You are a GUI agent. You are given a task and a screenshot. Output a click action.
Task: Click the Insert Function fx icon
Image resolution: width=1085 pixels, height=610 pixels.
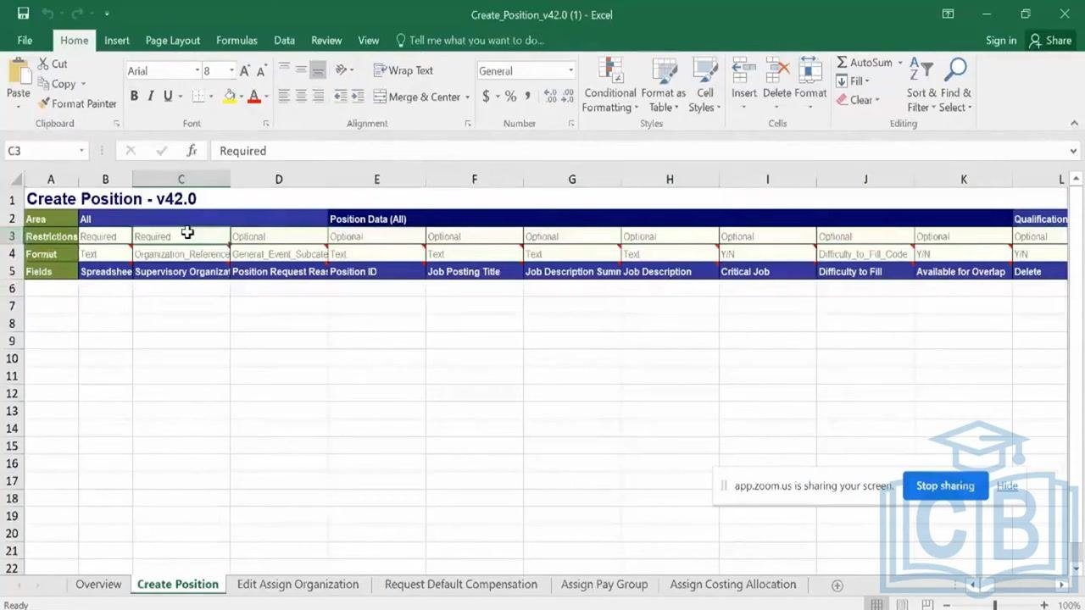click(192, 151)
